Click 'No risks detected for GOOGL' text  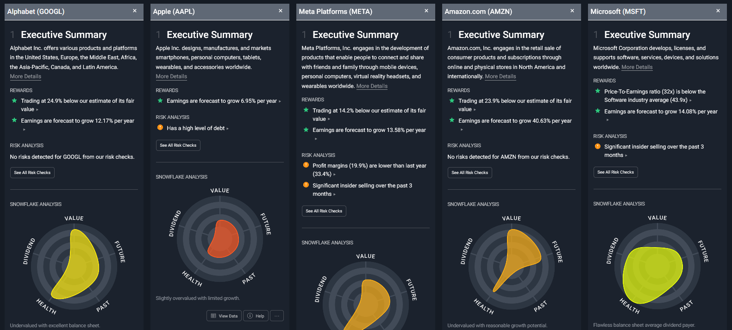coord(72,157)
